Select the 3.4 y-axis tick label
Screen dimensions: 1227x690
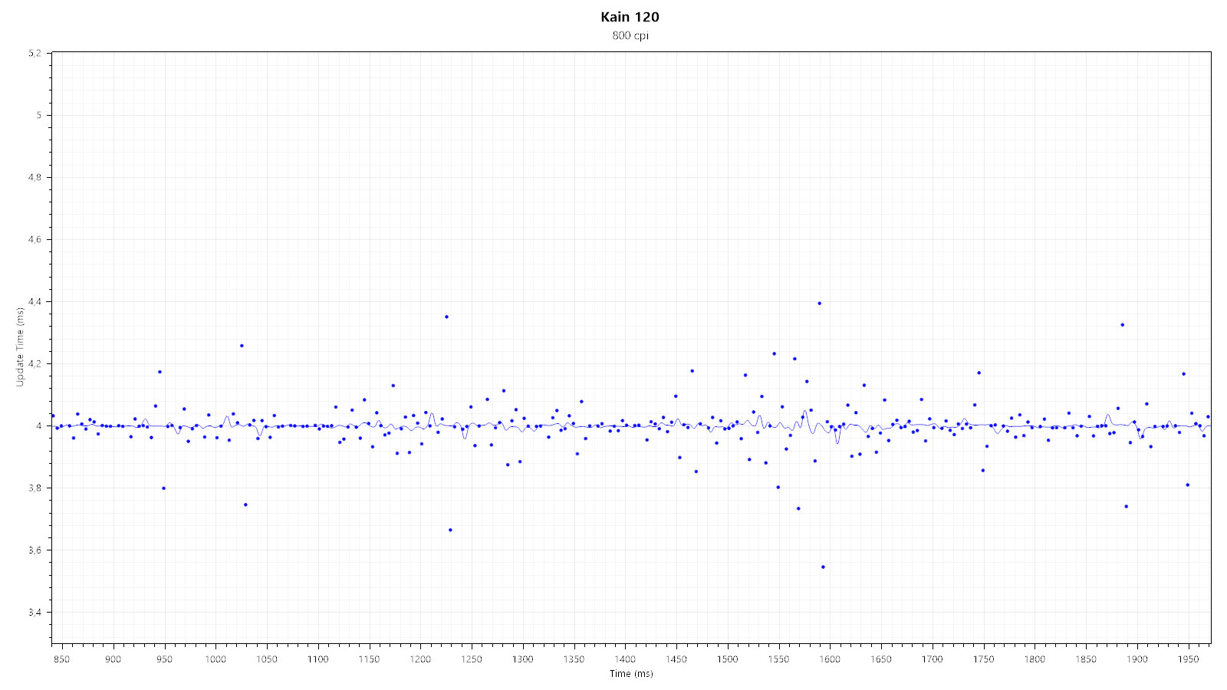pyautogui.click(x=35, y=612)
